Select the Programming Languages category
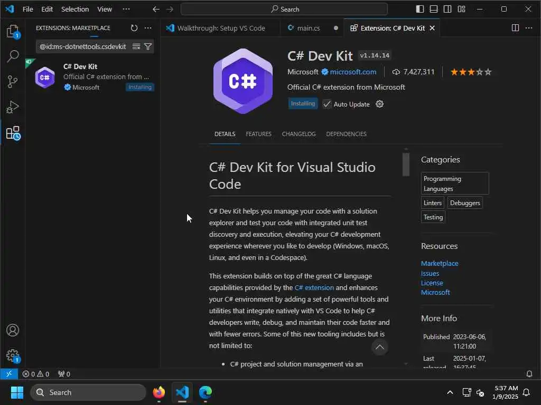Screen dimensions: 541x405 [455, 184]
